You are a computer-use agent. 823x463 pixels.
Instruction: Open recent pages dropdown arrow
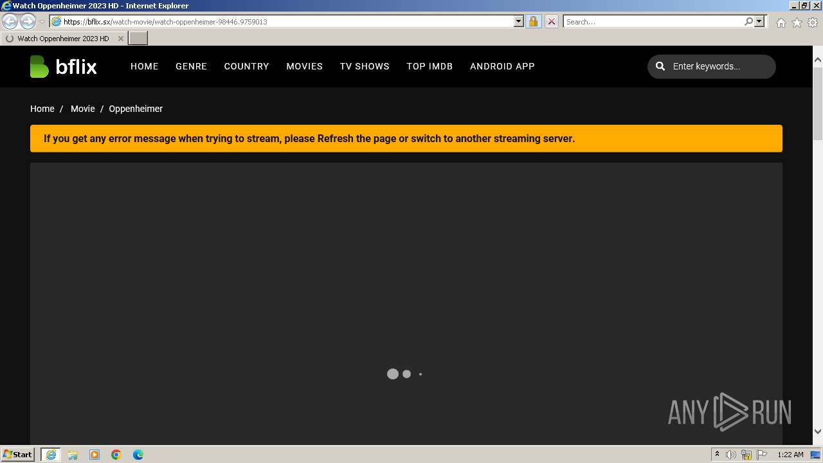pyautogui.click(x=42, y=21)
